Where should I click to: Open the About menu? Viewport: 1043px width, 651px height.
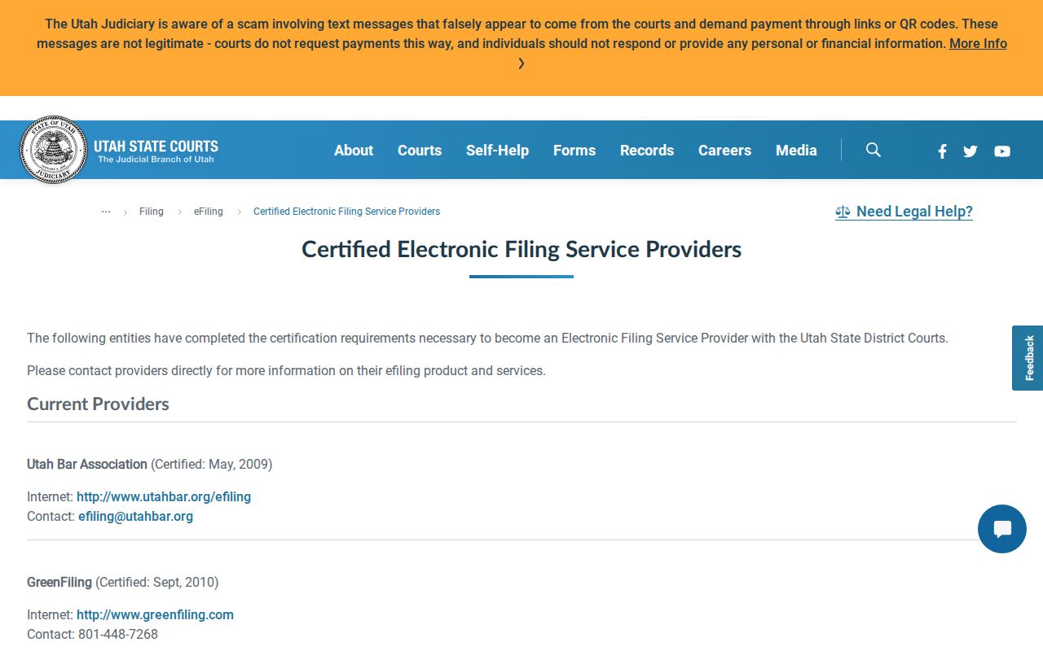click(354, 150)
